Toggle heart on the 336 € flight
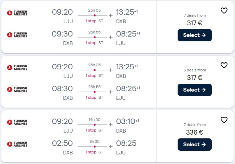This screenshot has width=235, height=164. click(x=224, y=120)
